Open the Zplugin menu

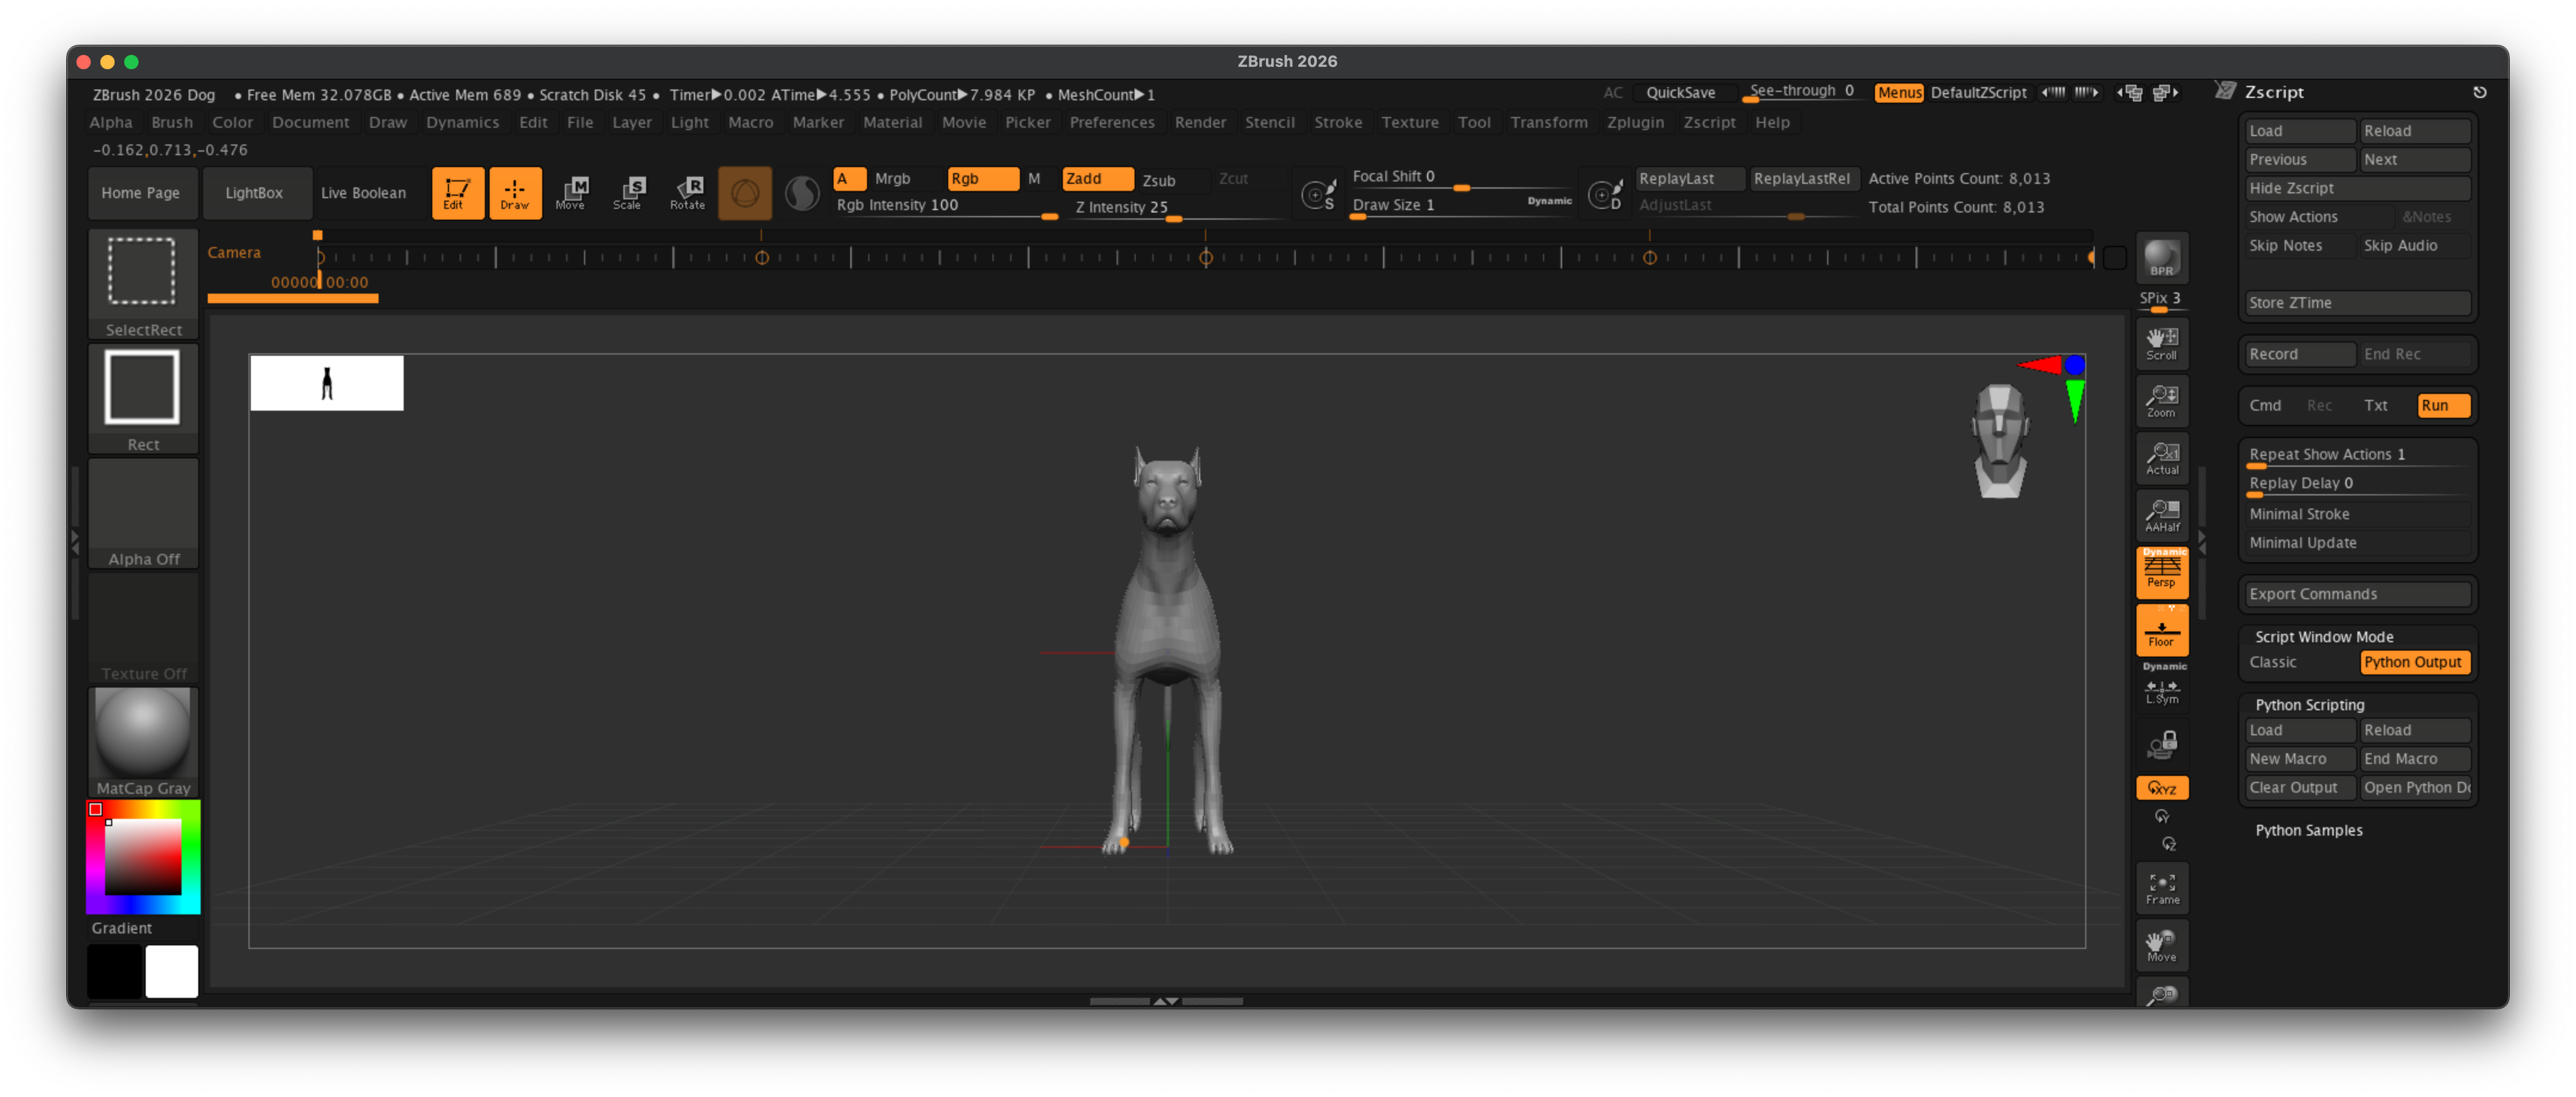click(x=1634, y=122)
